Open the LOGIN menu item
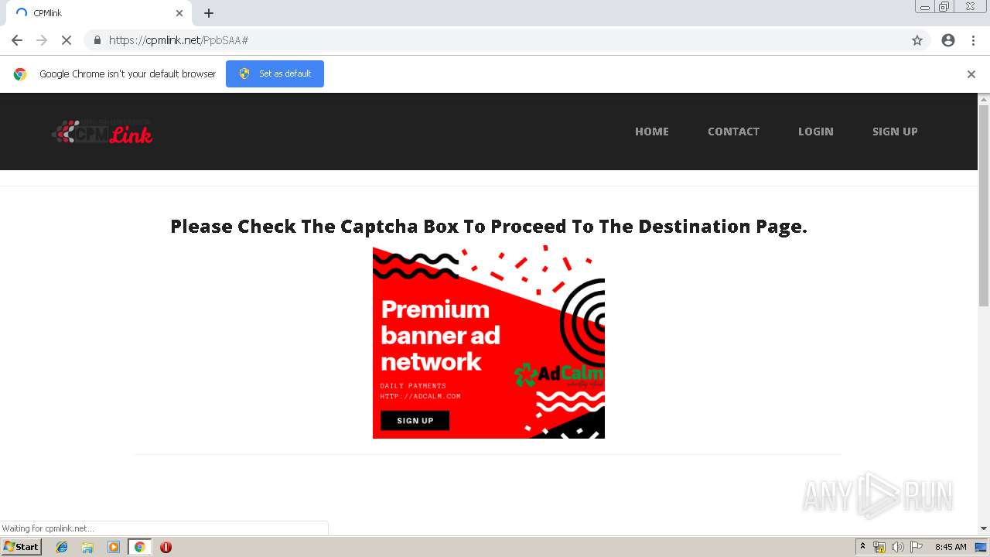This screenshot has width=990, height=557. coord(816,132)
